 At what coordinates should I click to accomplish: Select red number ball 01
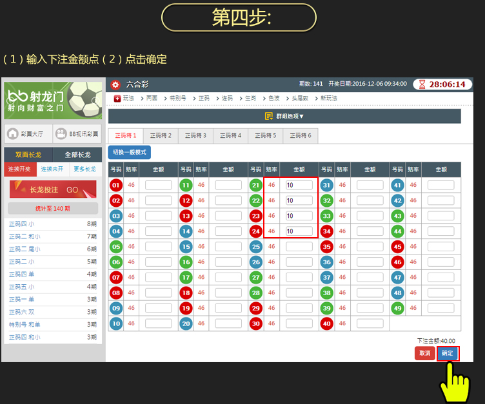(115, 185)
